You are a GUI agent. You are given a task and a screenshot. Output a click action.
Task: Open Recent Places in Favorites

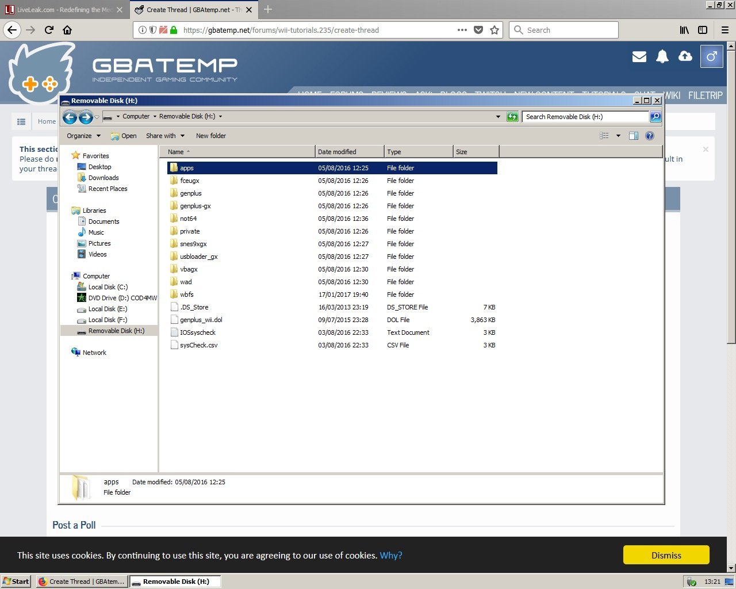pos(108,189)
